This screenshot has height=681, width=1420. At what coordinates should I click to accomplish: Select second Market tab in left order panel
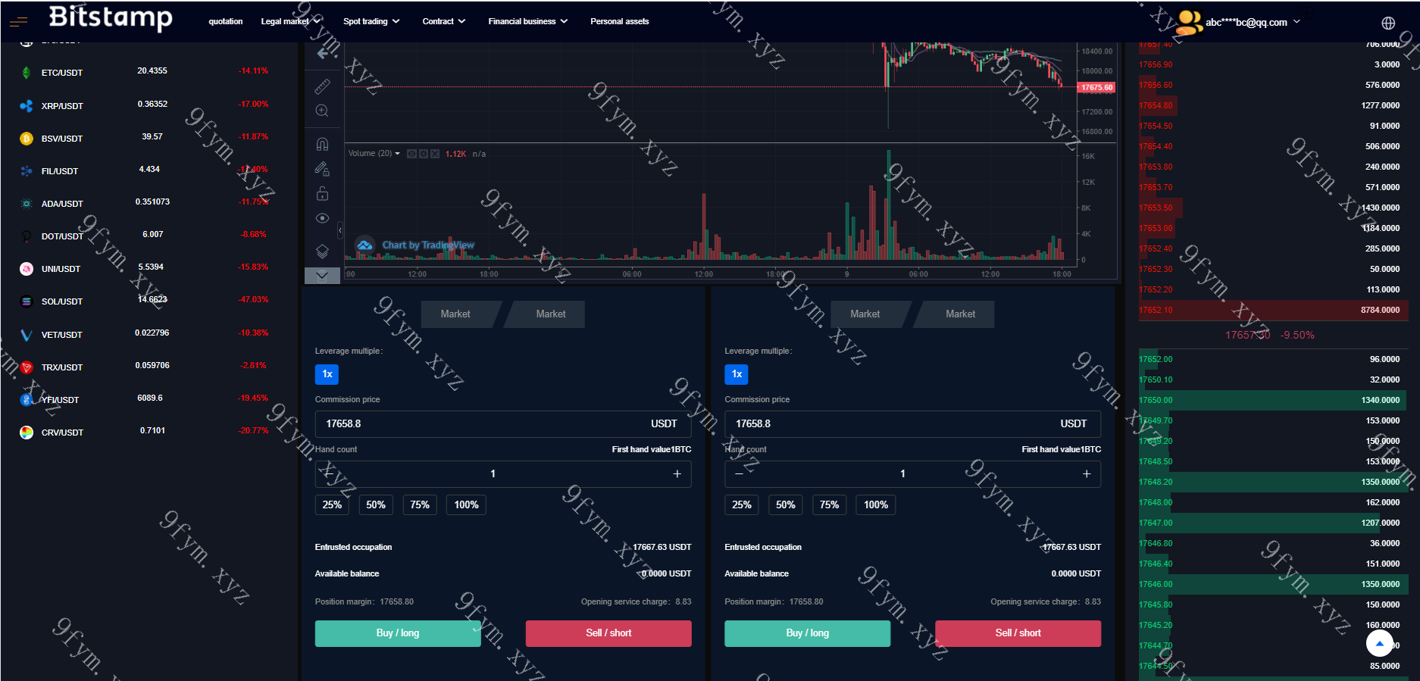(546, 314)
